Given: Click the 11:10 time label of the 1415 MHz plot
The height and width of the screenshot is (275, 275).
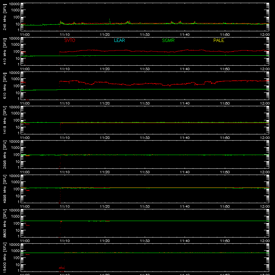Looking at the screenshot, I should pyautogui.click(x=65, y=138).
